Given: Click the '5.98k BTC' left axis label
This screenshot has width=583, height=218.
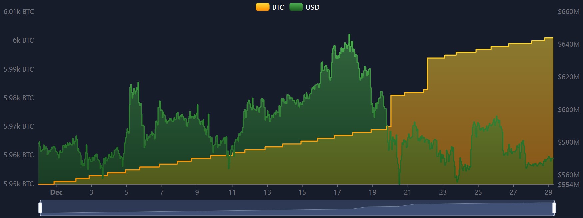Looking at the screenshot, I should [x=19, y=98].
